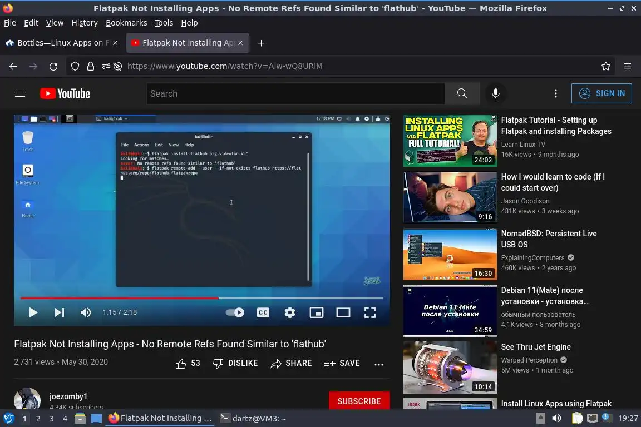Switch to Bottles—Linux Apps tab
The image size is (641, 427).
point(61,43)
